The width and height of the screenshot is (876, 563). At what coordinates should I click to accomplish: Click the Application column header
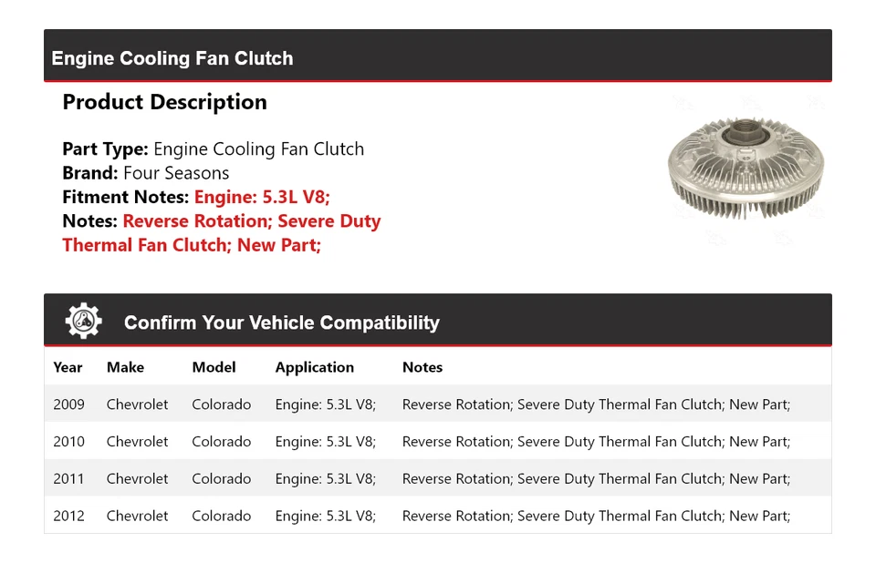[314, 367]
